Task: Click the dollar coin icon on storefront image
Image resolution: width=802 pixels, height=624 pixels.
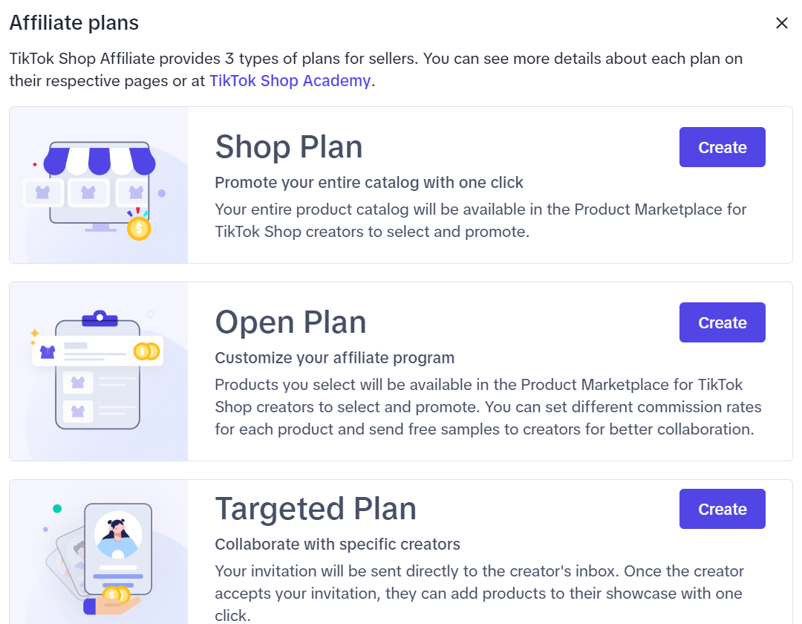Action: pos(139,229)
